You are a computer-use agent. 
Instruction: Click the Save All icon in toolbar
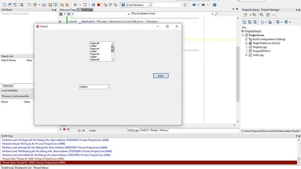(x=50, y=5)
